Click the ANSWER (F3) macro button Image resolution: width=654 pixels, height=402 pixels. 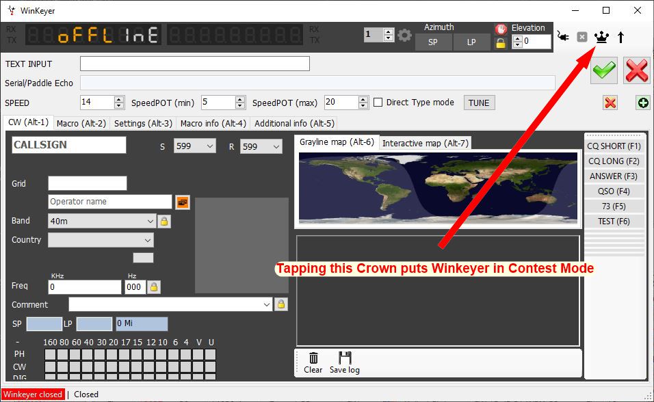(614, 176)
